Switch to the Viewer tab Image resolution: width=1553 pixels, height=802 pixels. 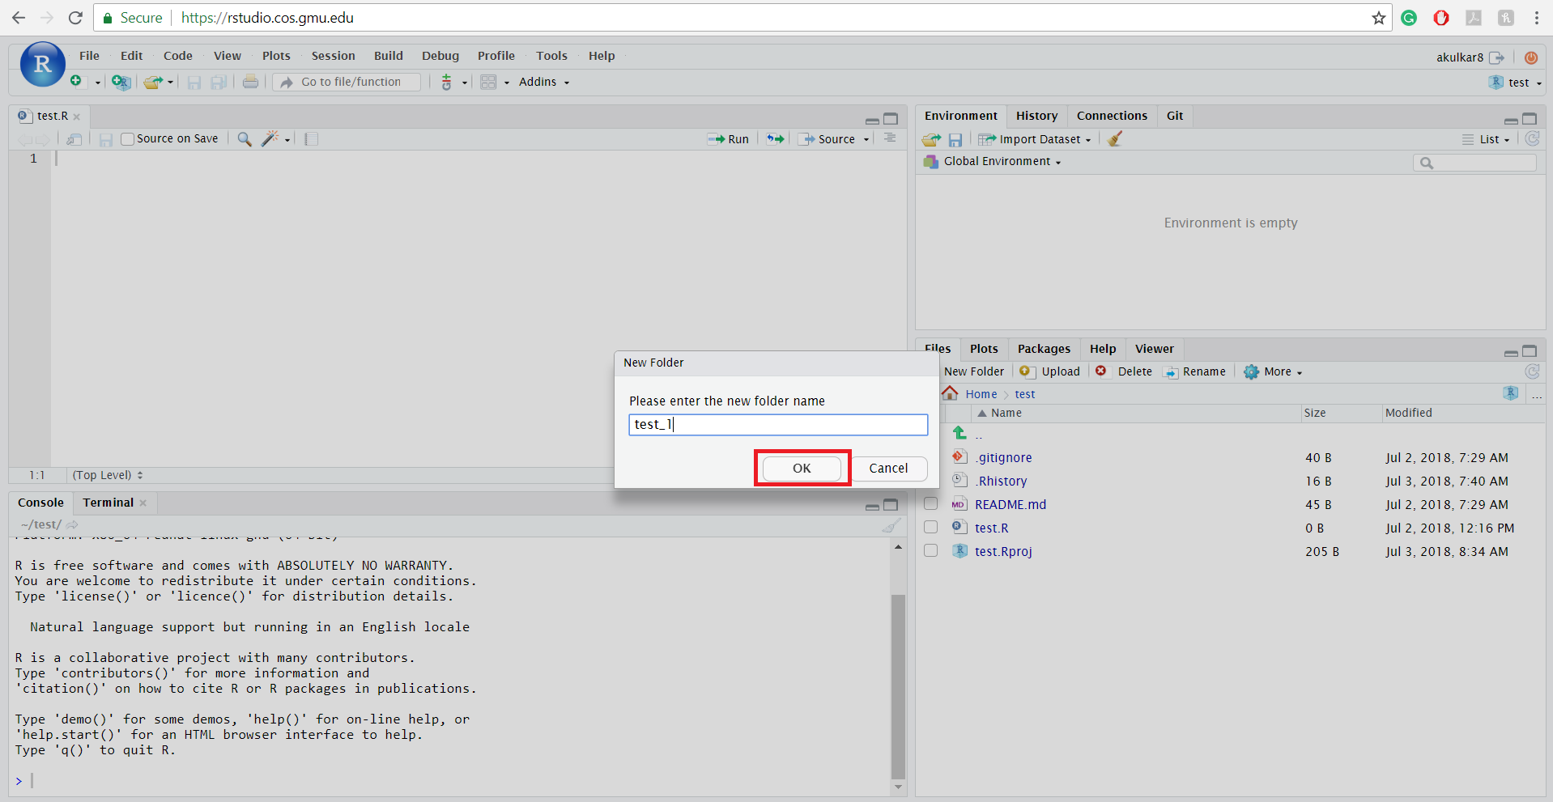point(1154,349)
